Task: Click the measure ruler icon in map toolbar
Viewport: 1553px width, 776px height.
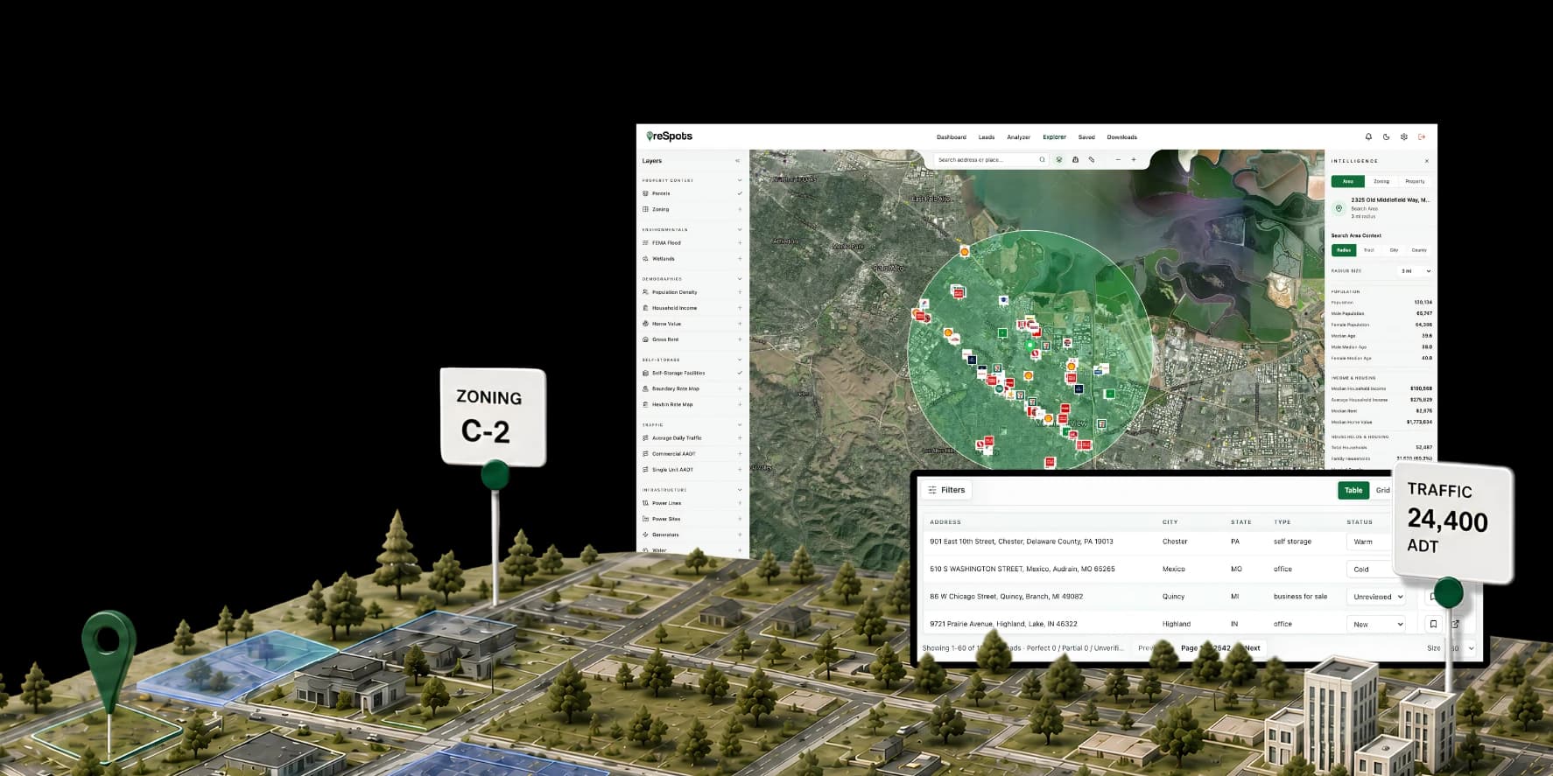Action: point(1092,160)
